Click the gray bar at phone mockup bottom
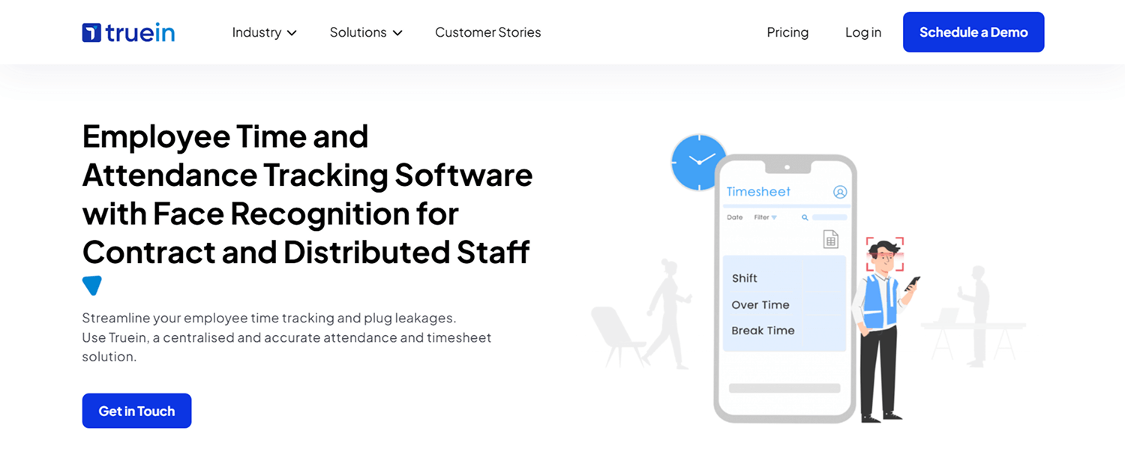 click(784, 388)
